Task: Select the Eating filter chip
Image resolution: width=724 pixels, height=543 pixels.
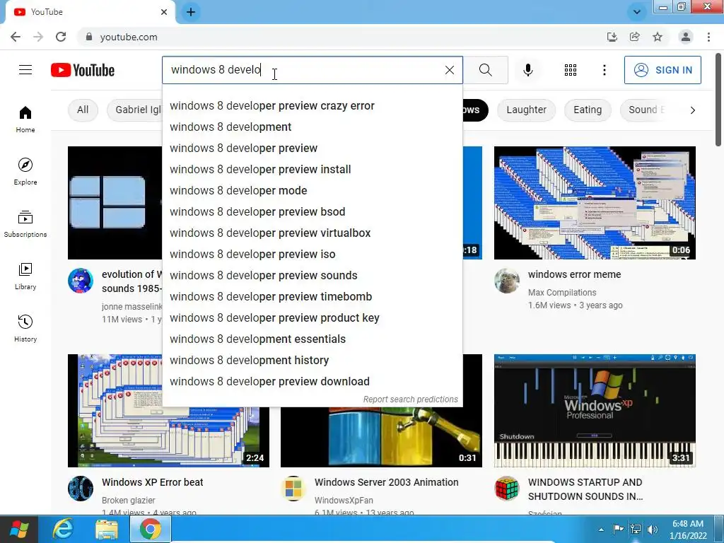Action: point(588,110)
